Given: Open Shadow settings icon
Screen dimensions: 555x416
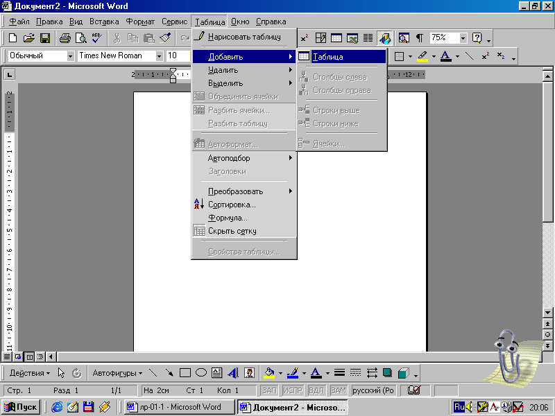Looking at the screenshot, I should tap(388, 373).
